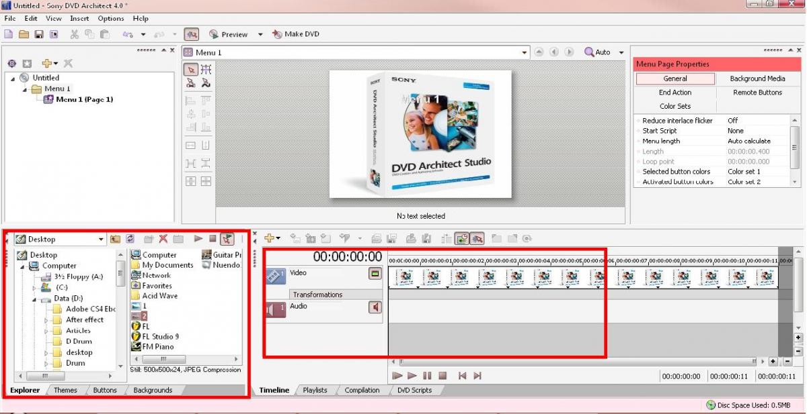Click the Cut scissors icon in the main toolbar

(x=74, y=34)
